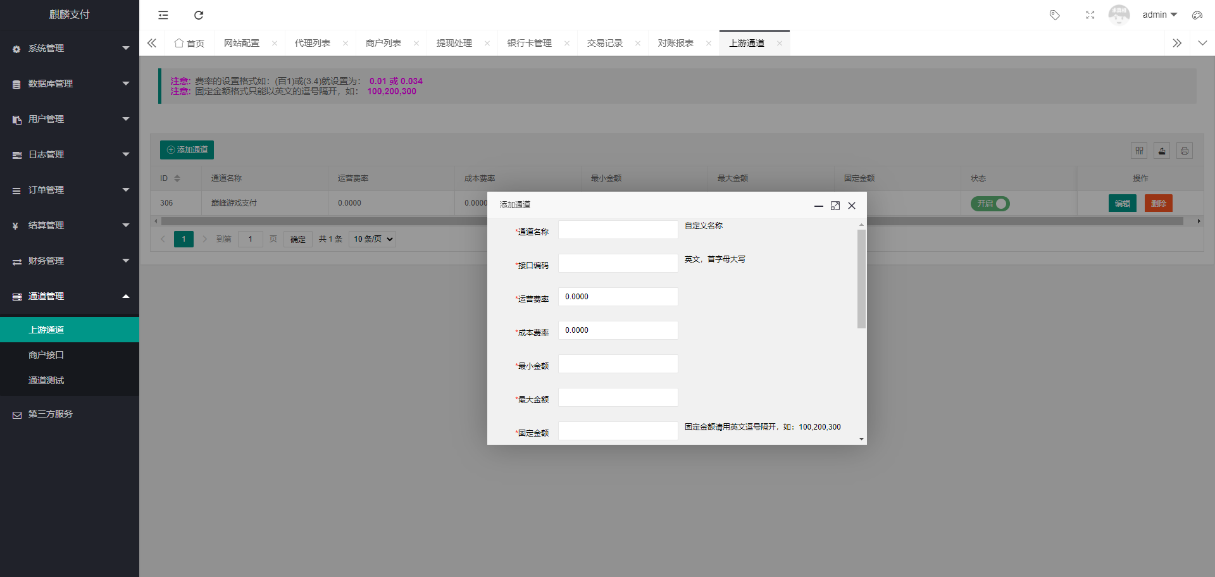
Task: Select 商户接口 in the sidebar
Action: point(46,354)
